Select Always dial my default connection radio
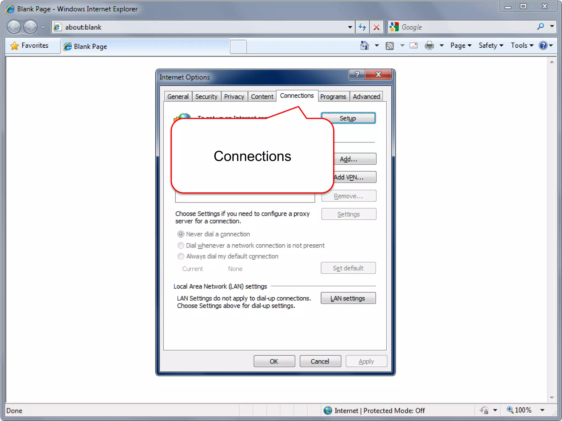Viewport: 562px width, 421px height. 181,256
